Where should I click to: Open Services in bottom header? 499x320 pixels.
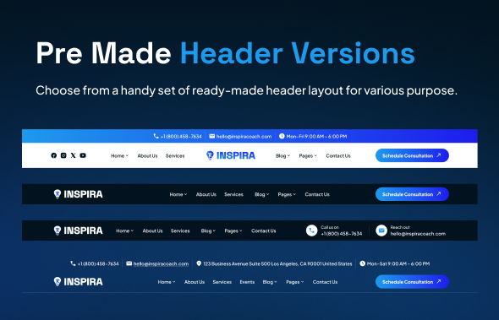(222, 282)
